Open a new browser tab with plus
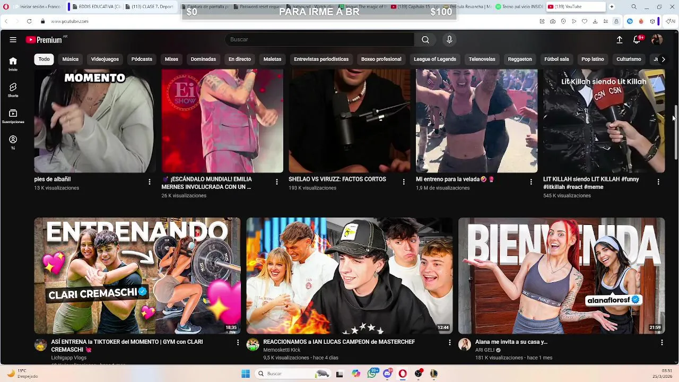The image size is (679, 382). coord(612,7)
